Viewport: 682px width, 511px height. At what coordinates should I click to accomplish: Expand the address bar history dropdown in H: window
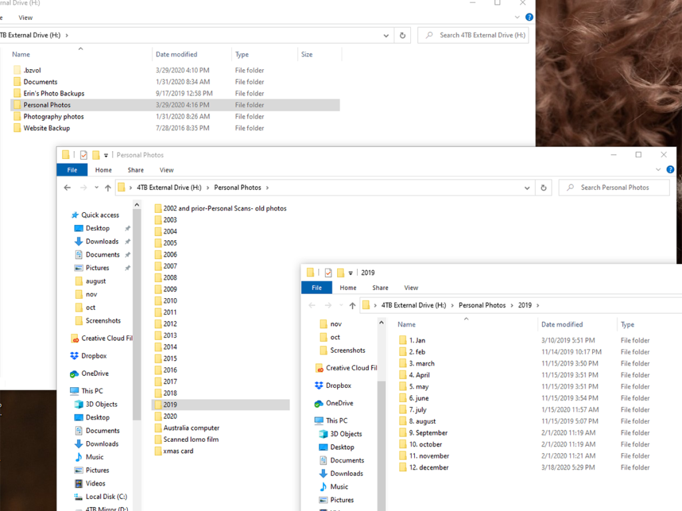[386, 35]
